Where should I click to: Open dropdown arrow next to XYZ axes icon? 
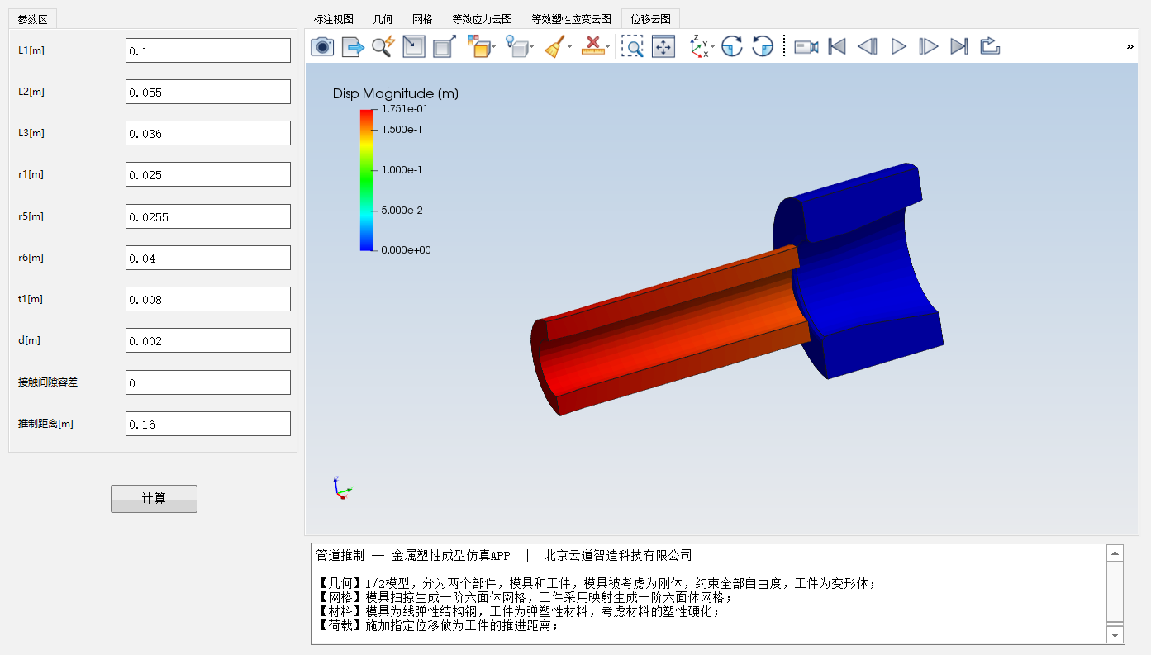[712, 47]
